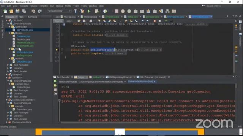This screenshot has height=136, width=243.
Task: Click the hierarchy diagram toolbar icon
Action: (167, 11)
